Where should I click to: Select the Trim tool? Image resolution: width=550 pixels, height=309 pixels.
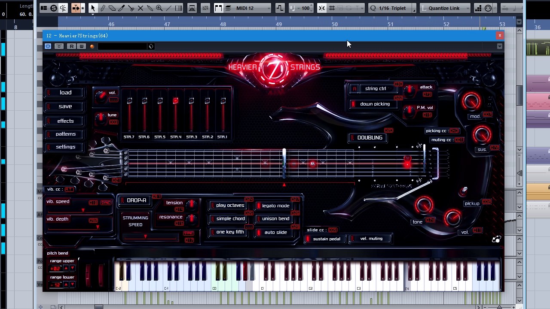click(x=122, y=8)
